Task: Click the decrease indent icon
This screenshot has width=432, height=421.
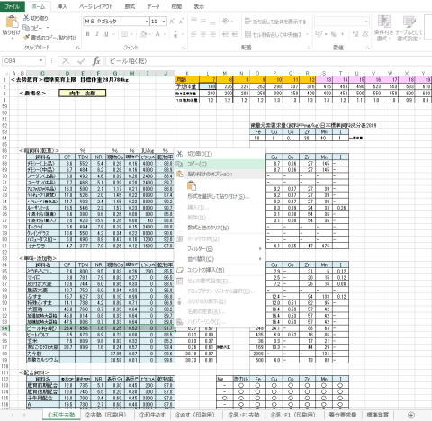Action: [x=226, y=34]
